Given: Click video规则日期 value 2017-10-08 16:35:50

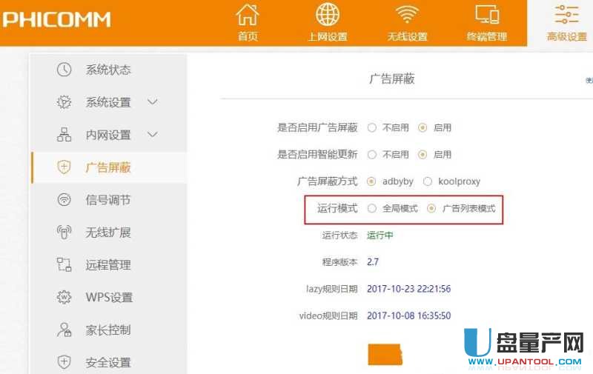Looking at the screenshot, I should [409, 315].
